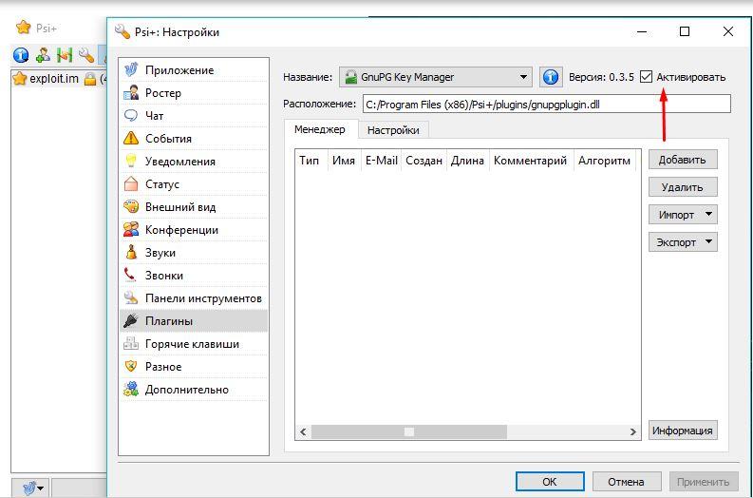Click the Расположение plugin path field

click(547, 104)
